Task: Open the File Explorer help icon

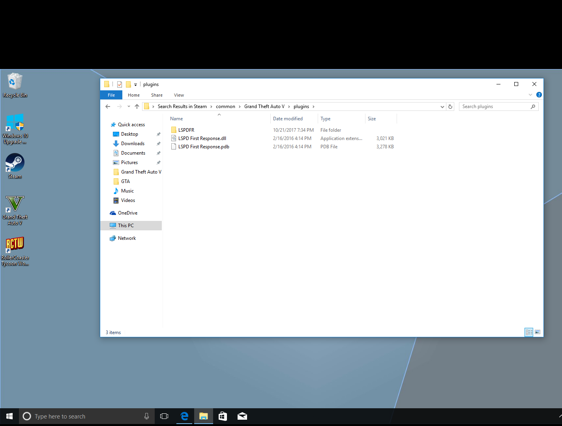Action: [539, 95]
